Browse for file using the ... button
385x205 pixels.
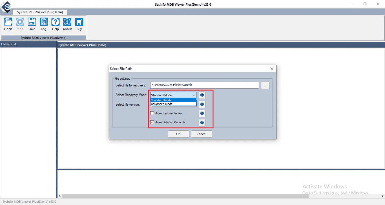265,85
